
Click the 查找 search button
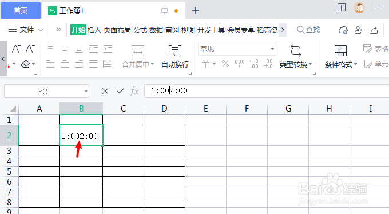tap(308, 30)
